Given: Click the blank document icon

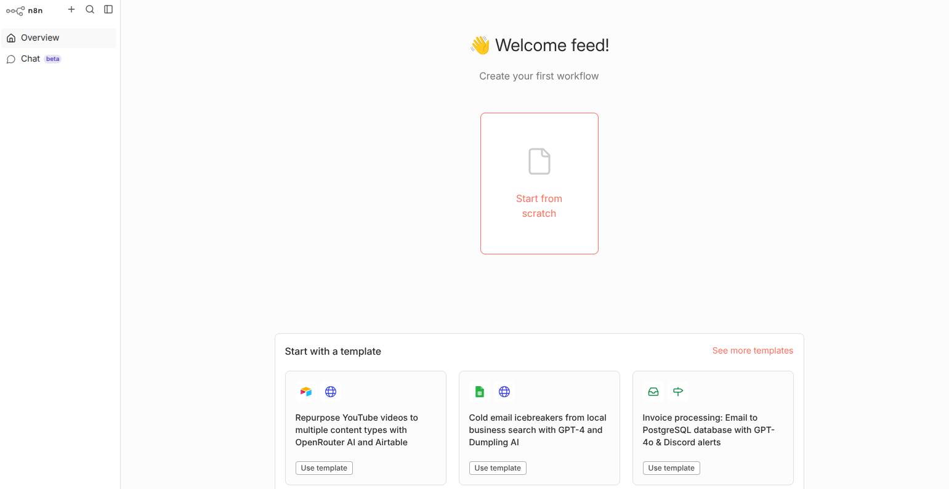Looking at the screenshot, I should [x=539, y=161].
